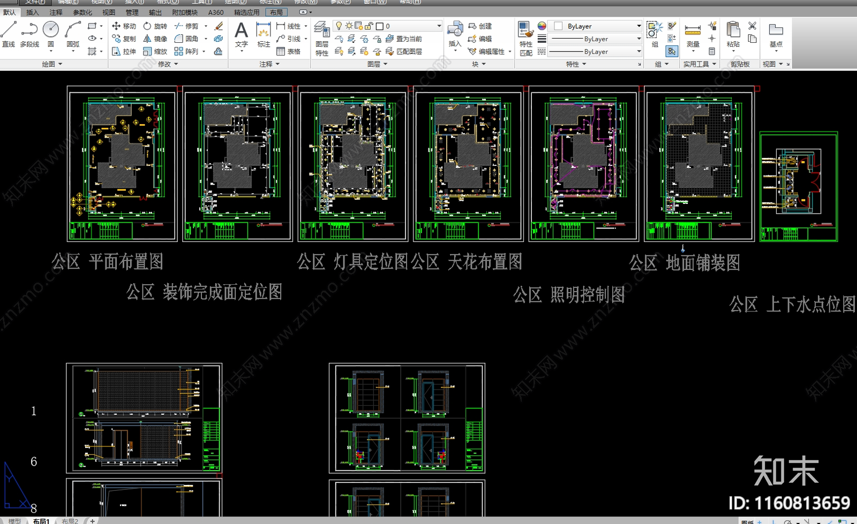The width and height of the screenshot is (857, 524).
Task: Toggle layer freeze sun icon in layer list
Action: tap(349, 26)
